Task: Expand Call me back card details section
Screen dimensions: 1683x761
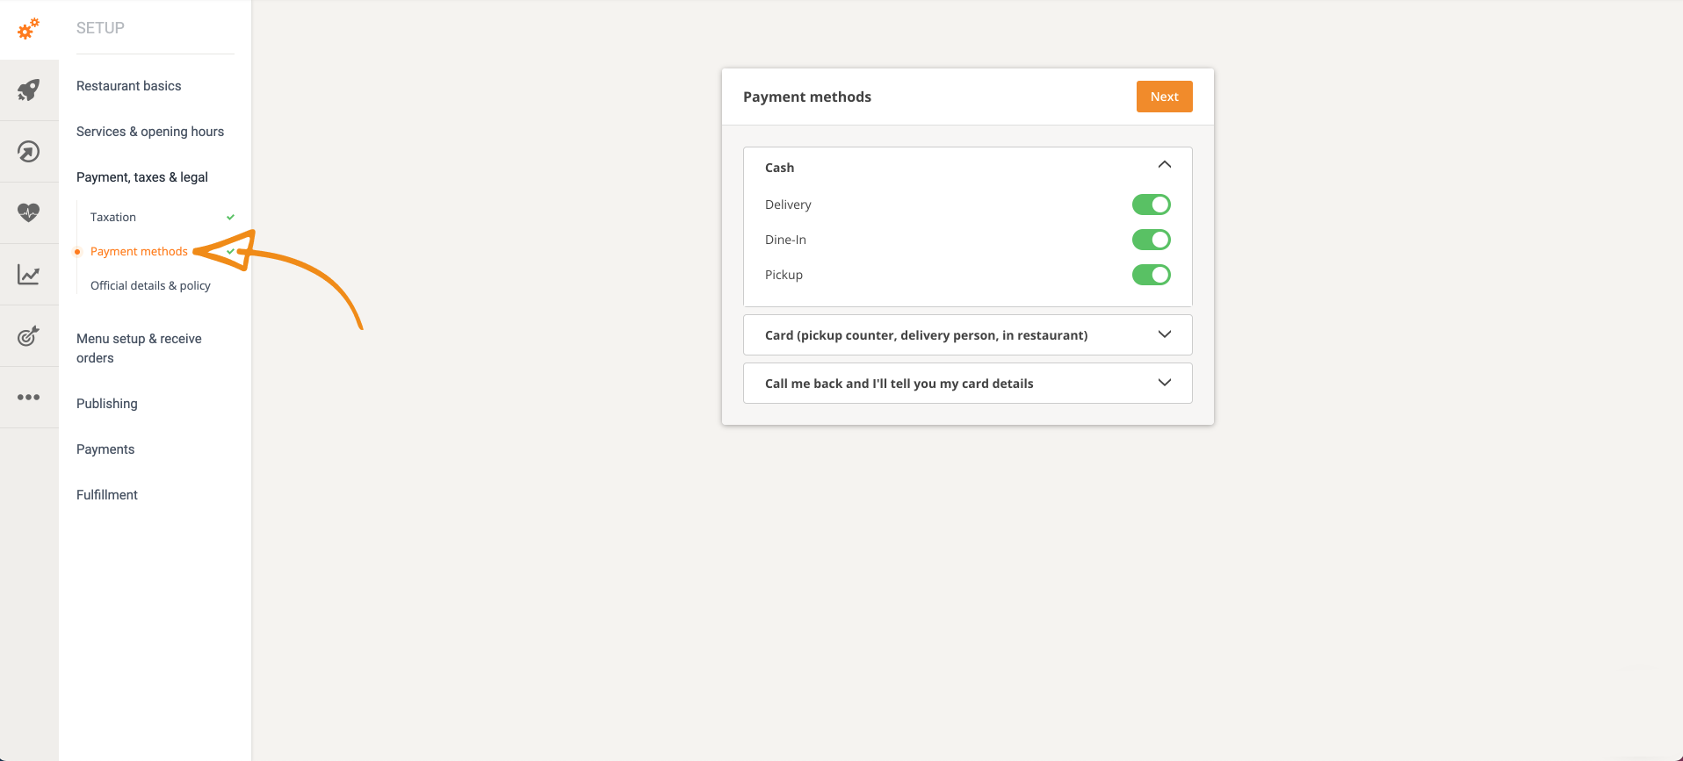Action: point(968,383)
